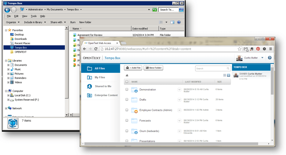
Task: Open the Curtis Mutter user menu arrow
Action: [x=262, y=58]
